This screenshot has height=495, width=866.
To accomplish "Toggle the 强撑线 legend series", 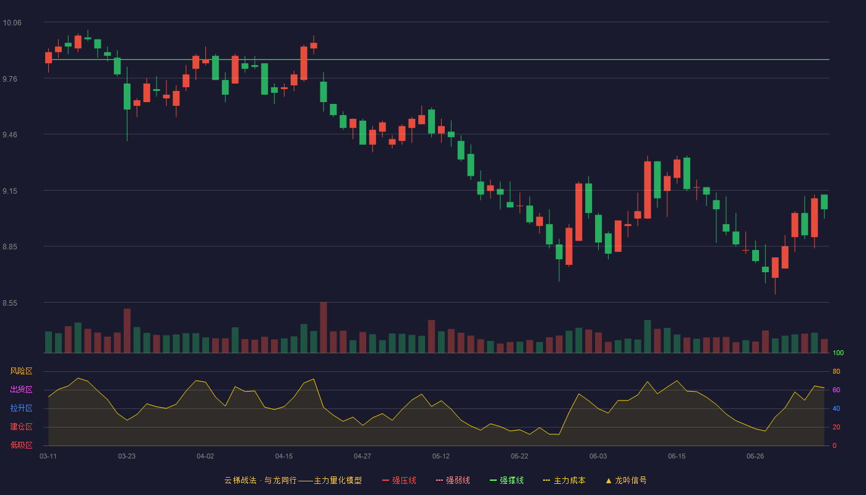I will pos(507,480).
